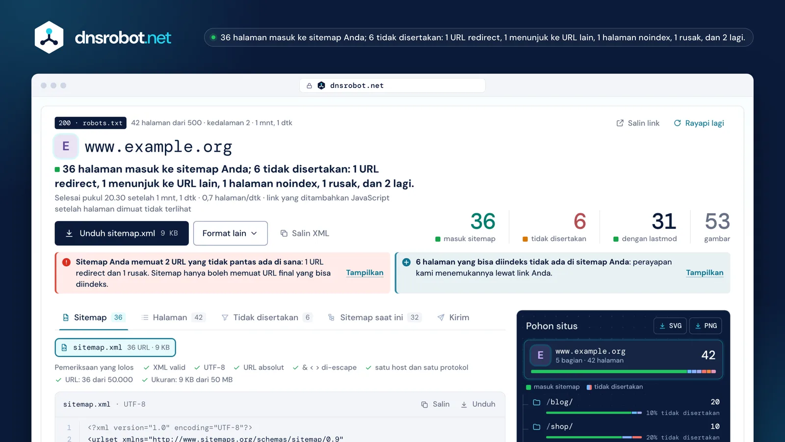Click the Salin XML button

(305, 233)
